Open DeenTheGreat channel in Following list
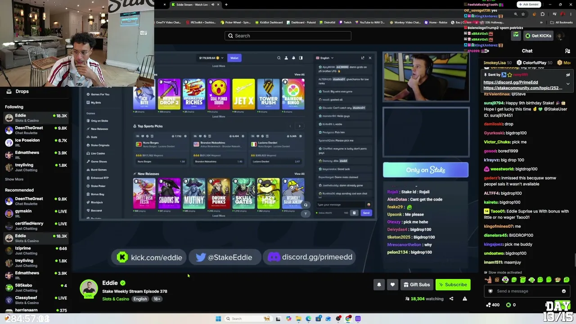 (36, 130)
